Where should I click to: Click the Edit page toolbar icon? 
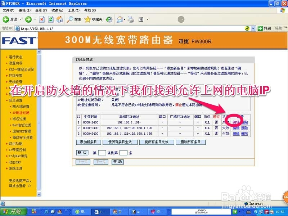[x=141, y=19]
